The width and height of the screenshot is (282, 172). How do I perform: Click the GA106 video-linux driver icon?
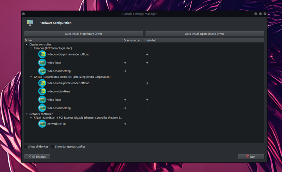pos(42,100)
